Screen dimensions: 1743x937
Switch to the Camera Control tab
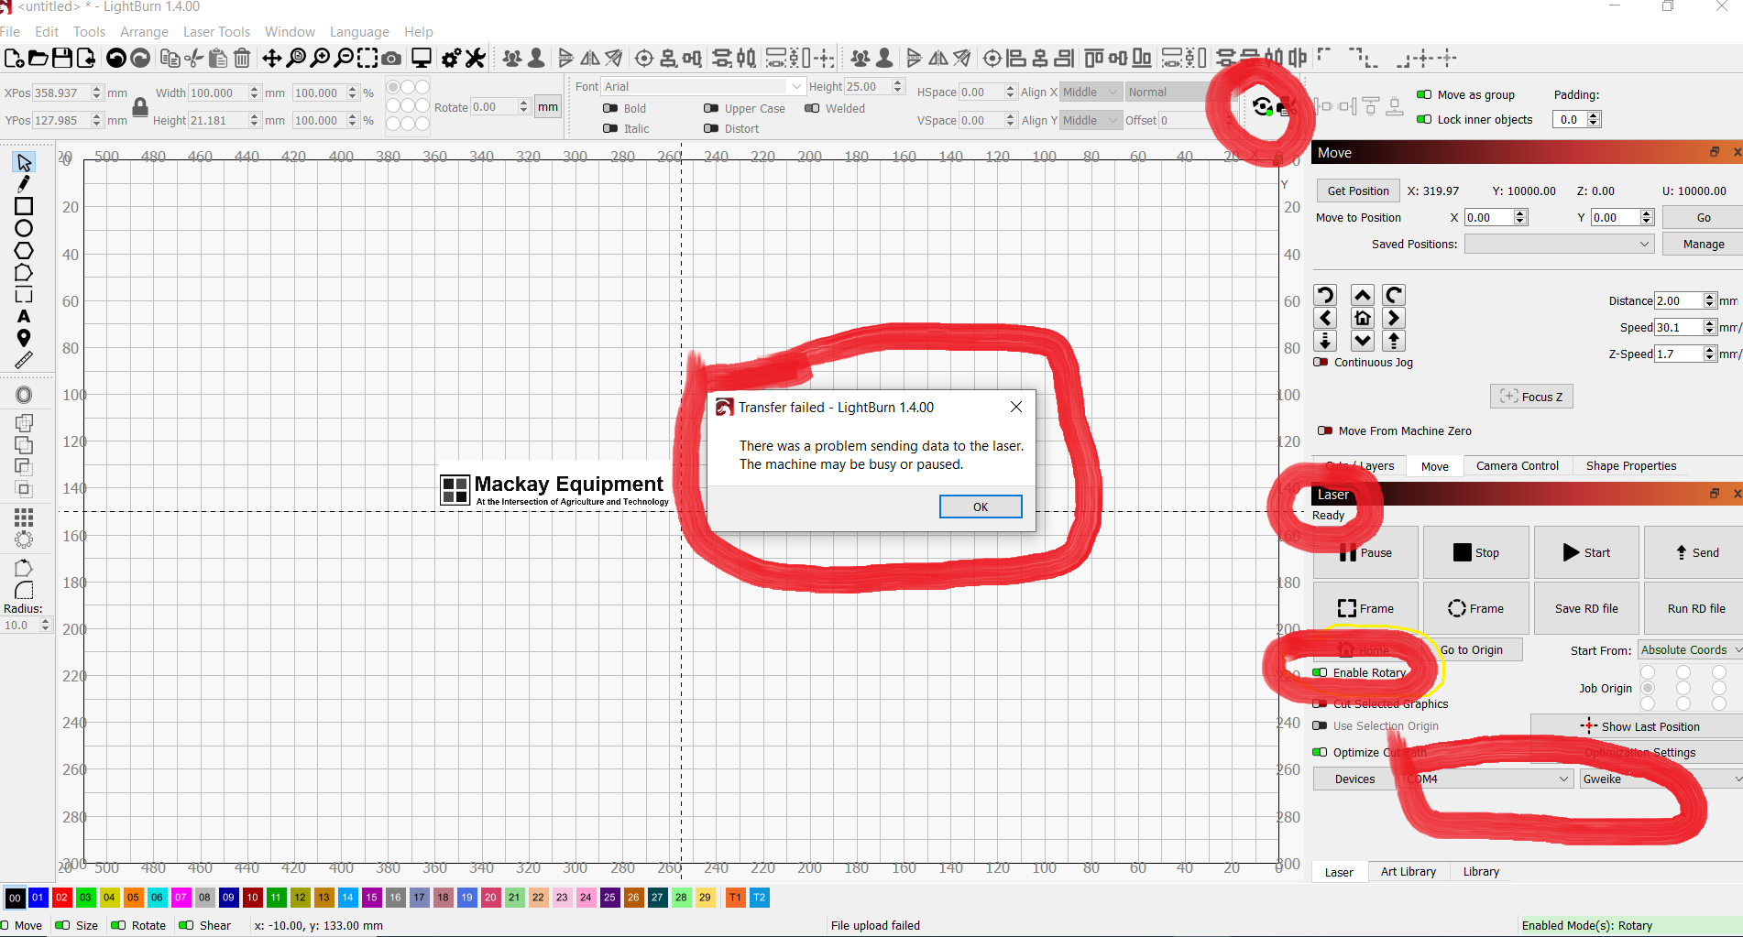point(1518,465)
